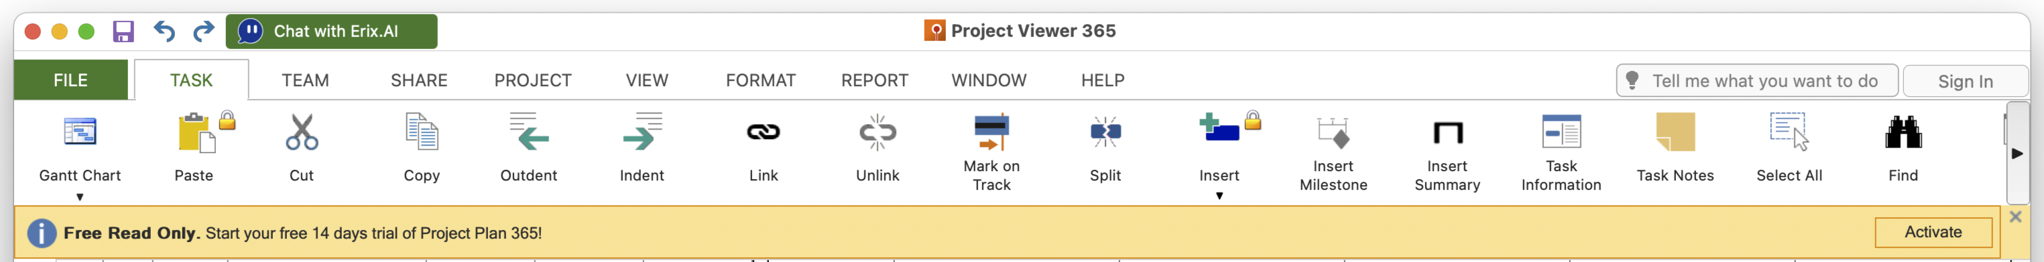The width and height of the screenshot is (2044, 262).
Task: Click the Tell me what you want field
Action: 1757,81
